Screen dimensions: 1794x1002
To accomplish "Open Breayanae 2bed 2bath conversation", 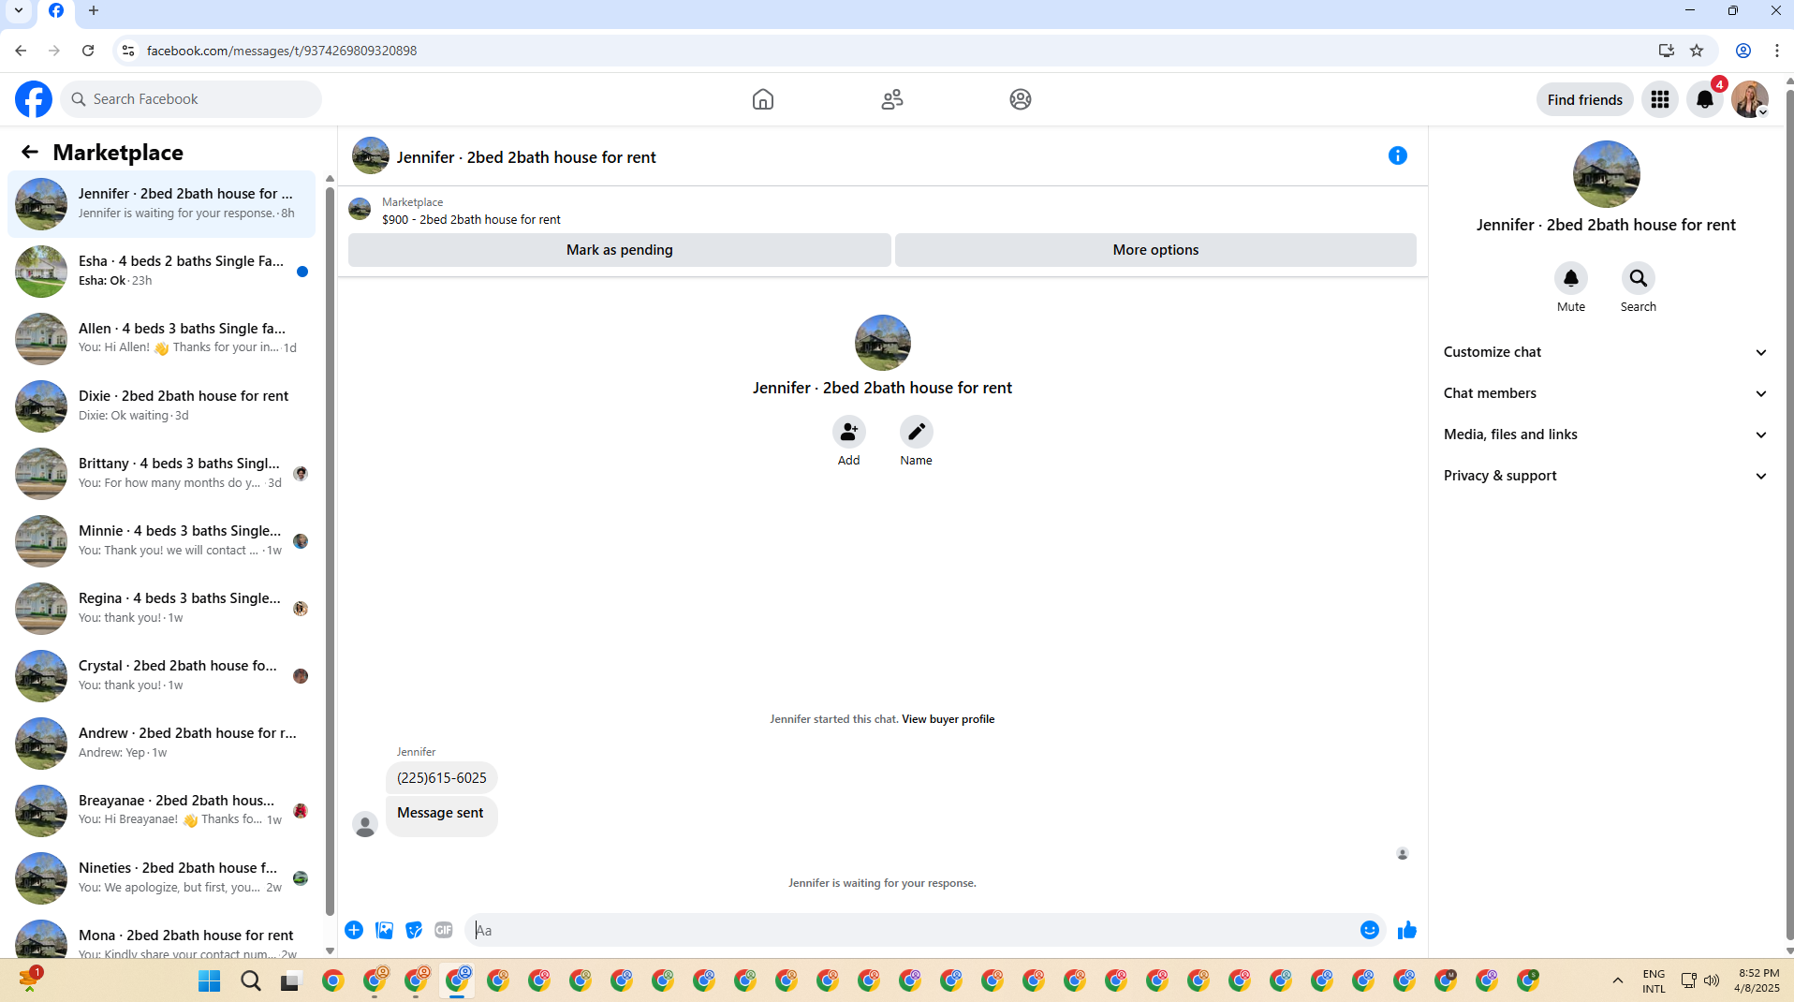I will pos(161,810).
